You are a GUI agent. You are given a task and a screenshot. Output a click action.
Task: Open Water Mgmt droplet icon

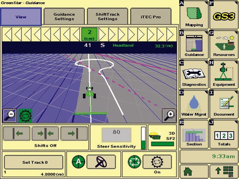[x=194, y=102]
